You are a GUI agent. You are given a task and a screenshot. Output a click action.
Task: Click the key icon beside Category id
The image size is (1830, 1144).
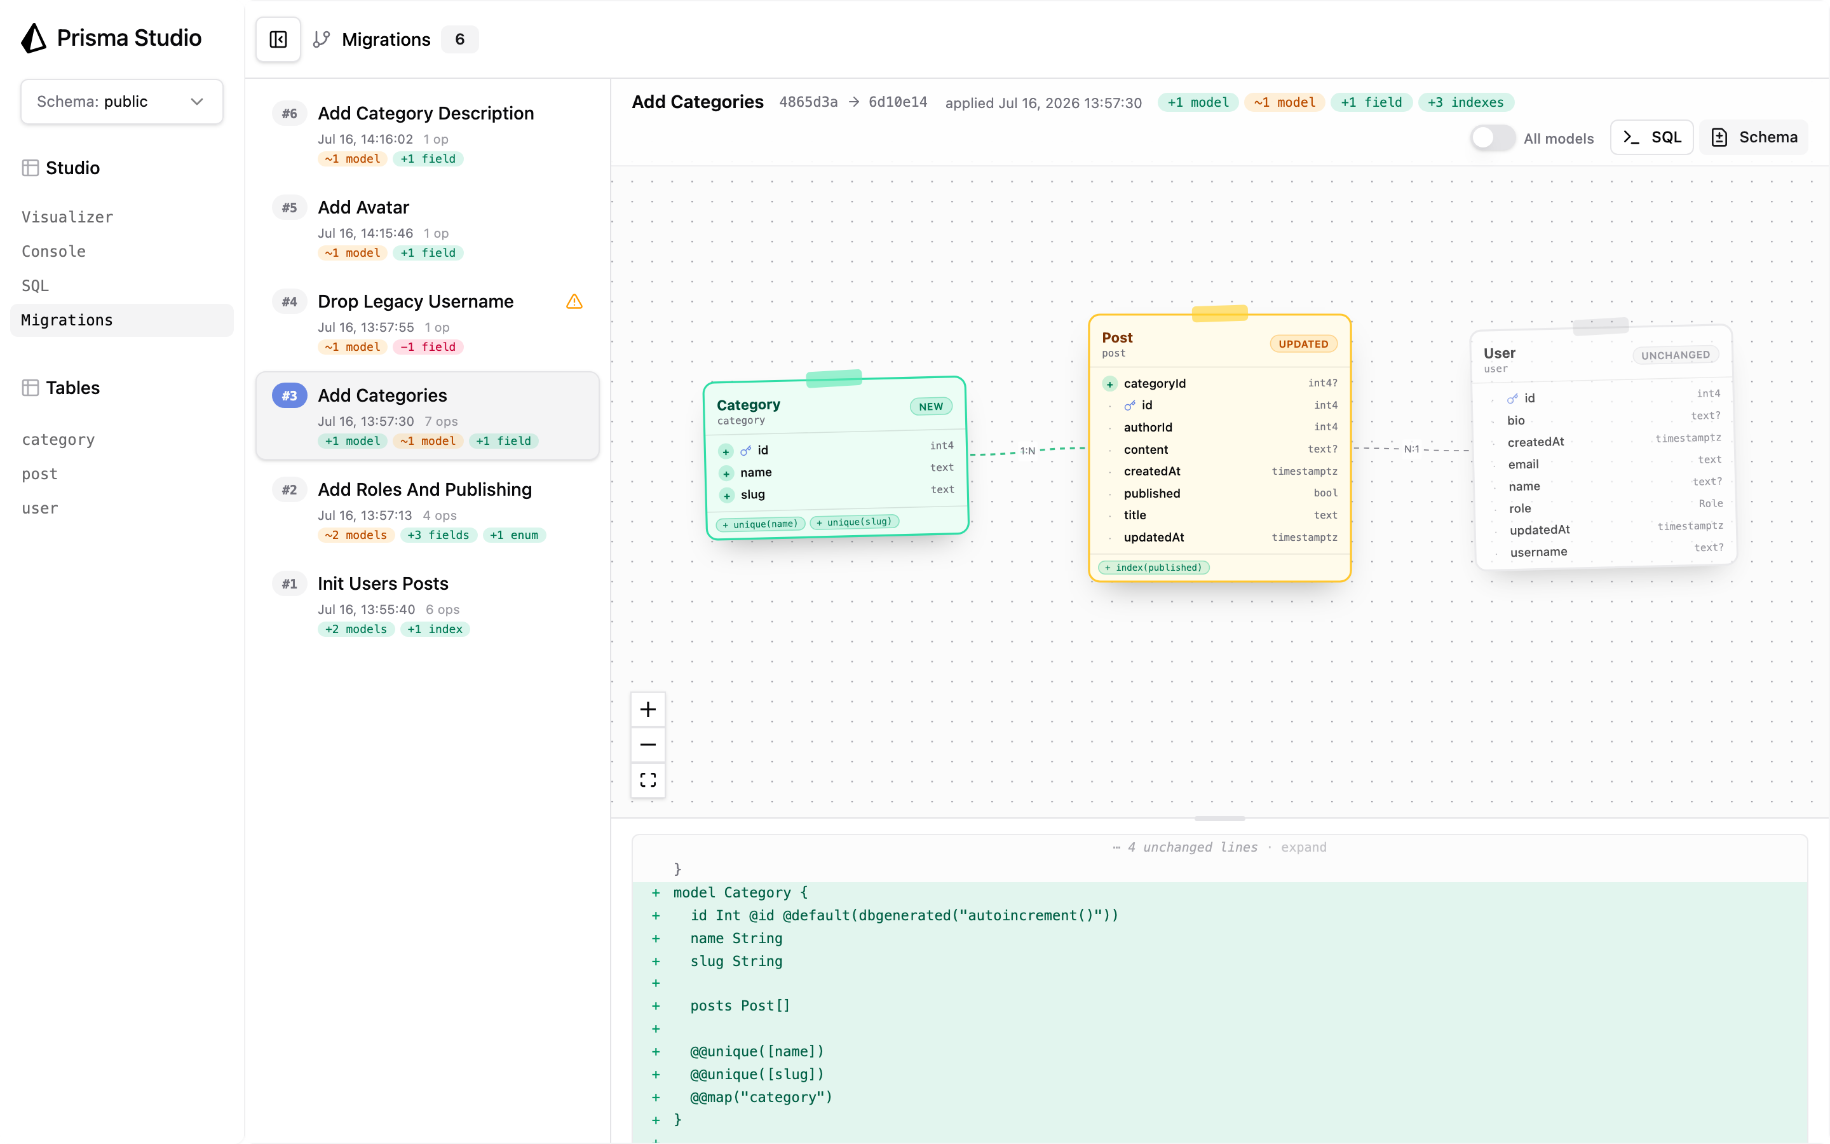pos(745,451)
